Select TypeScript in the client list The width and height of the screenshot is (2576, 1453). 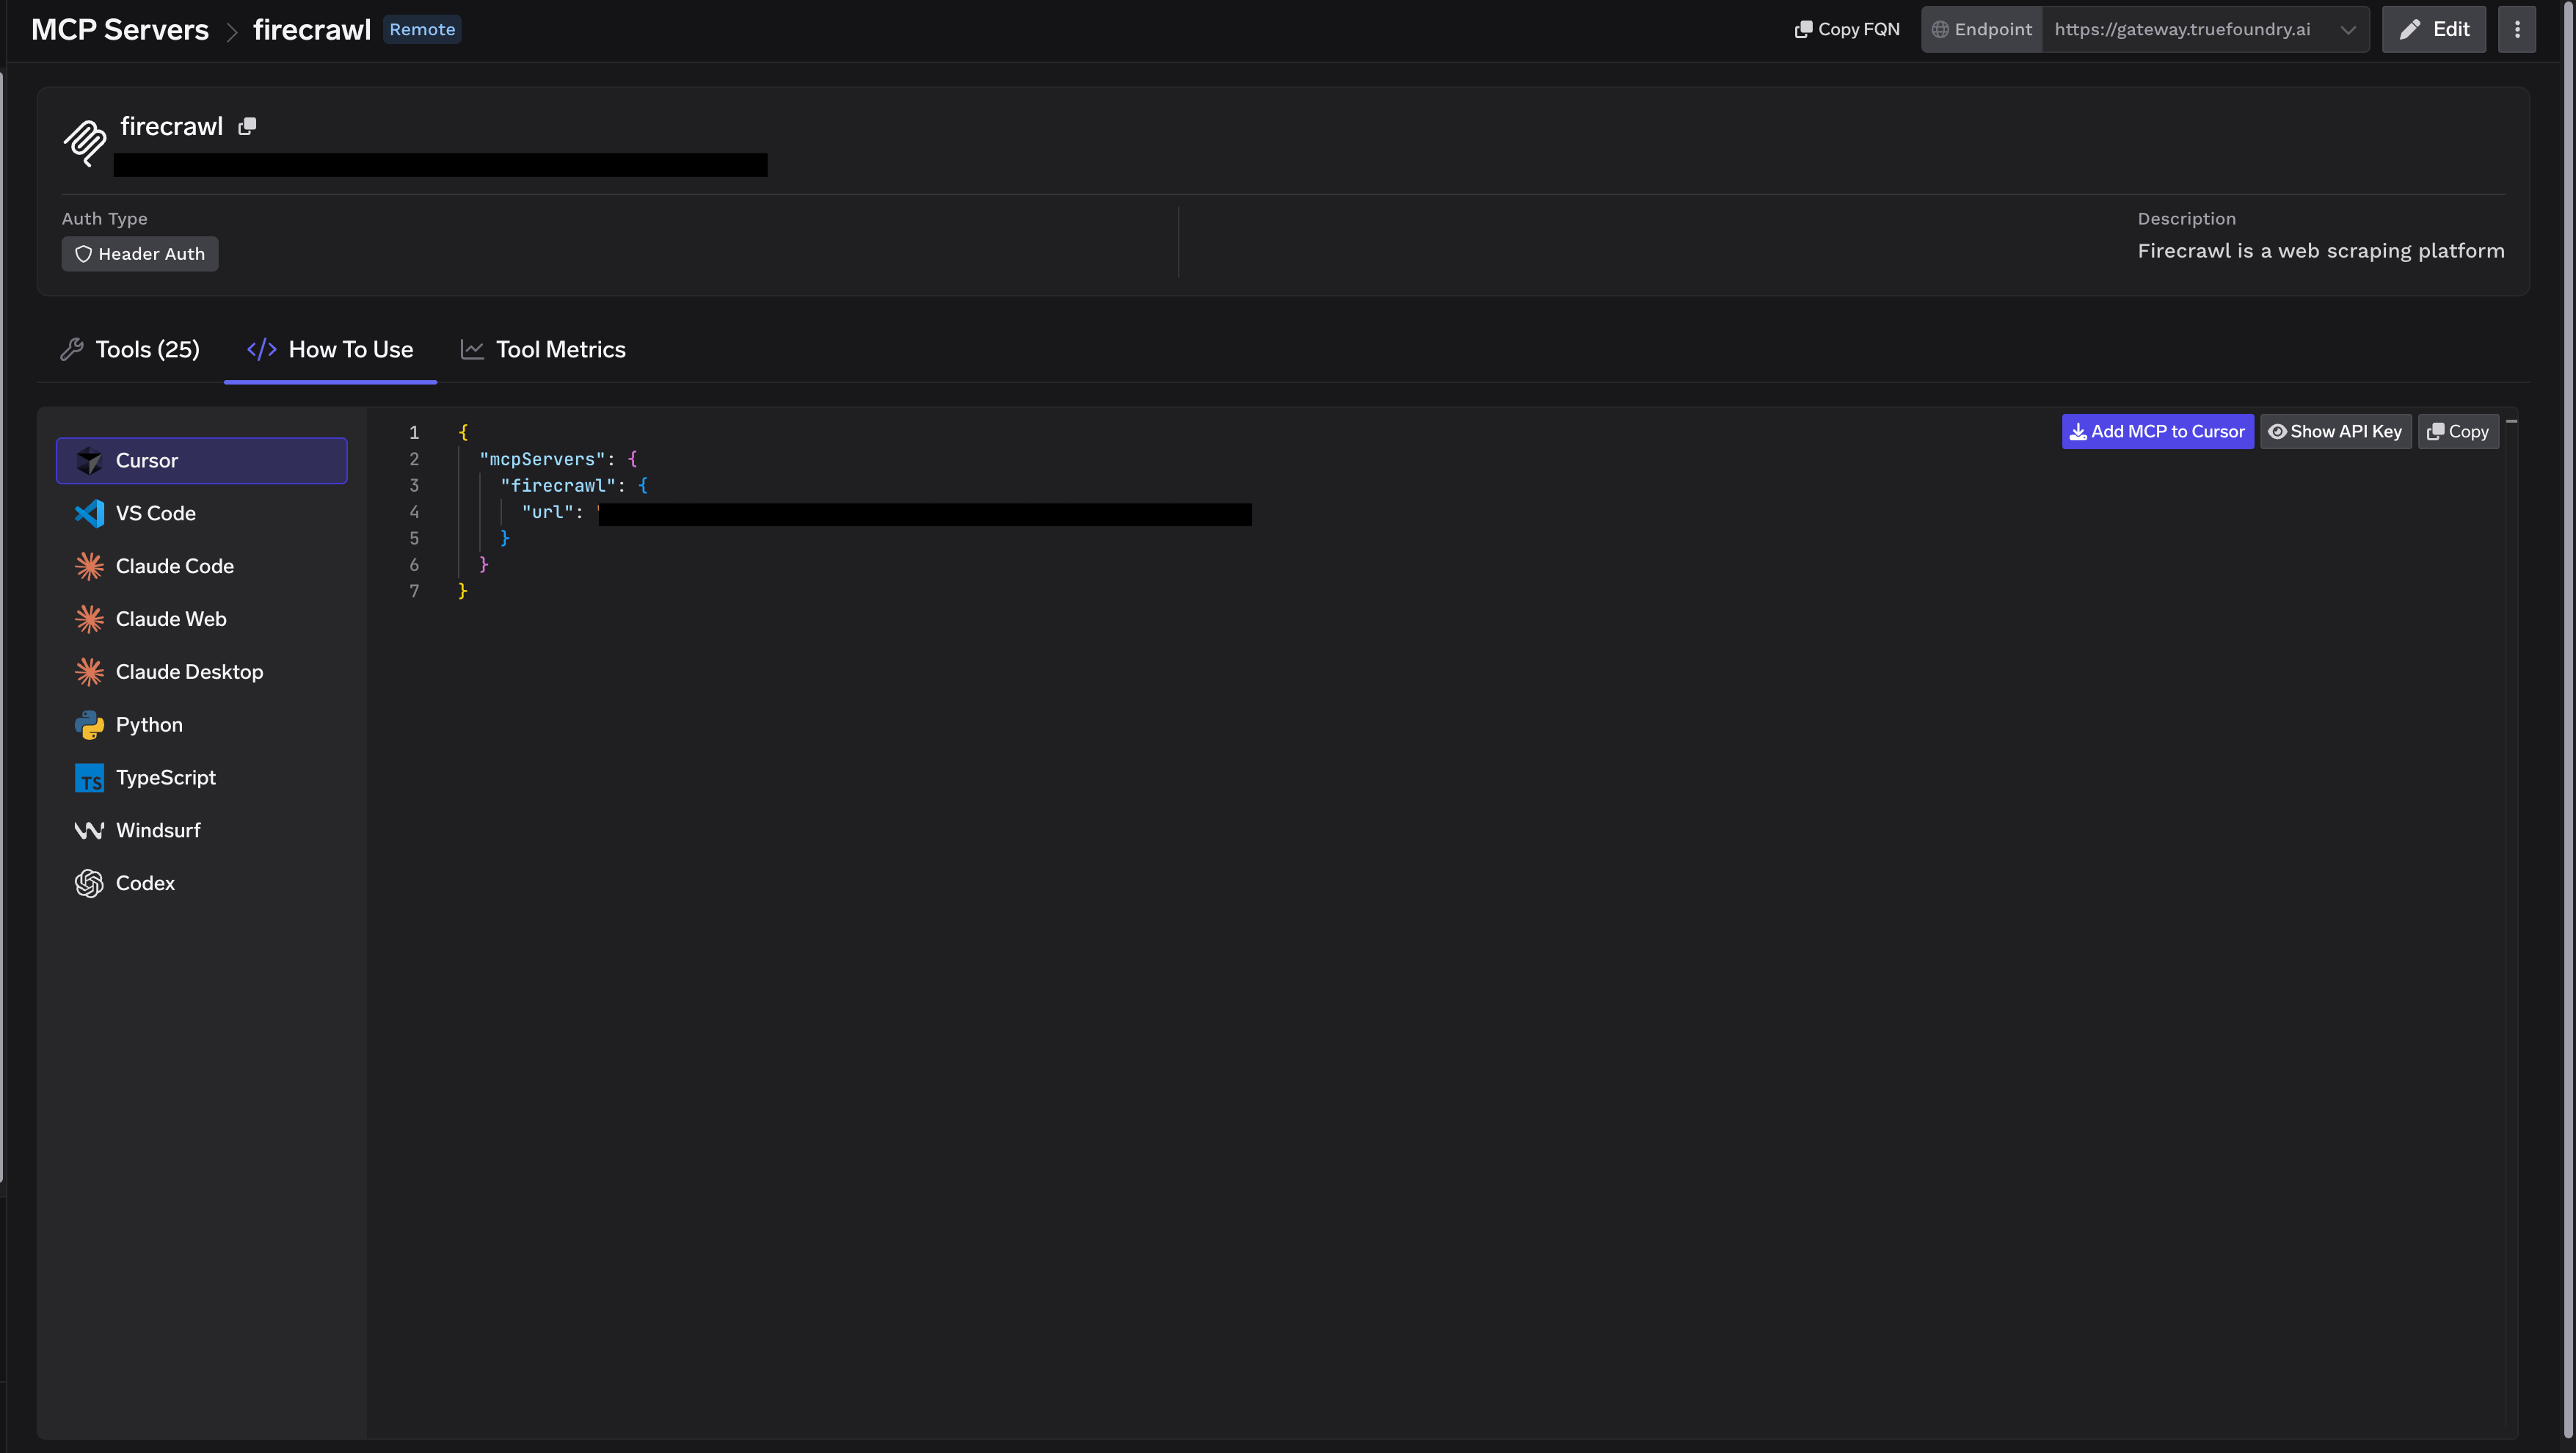202,778
